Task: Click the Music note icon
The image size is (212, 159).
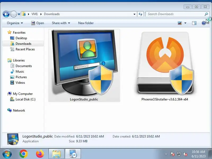Action: [12, 71]
